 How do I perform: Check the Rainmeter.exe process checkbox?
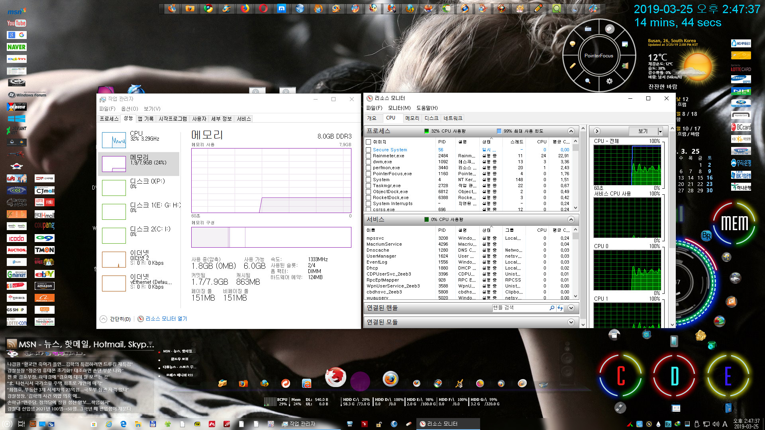pos(368,156)
